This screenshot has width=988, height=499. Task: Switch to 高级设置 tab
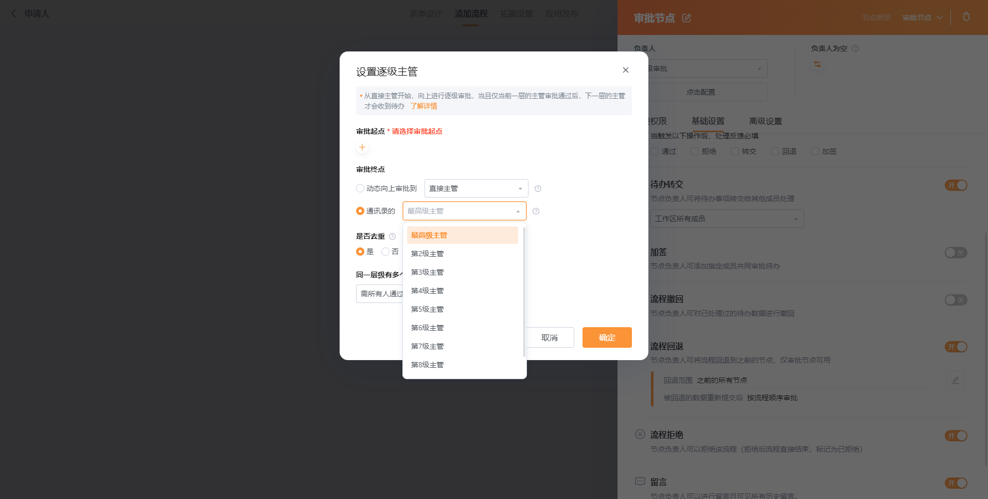(766, 121)
